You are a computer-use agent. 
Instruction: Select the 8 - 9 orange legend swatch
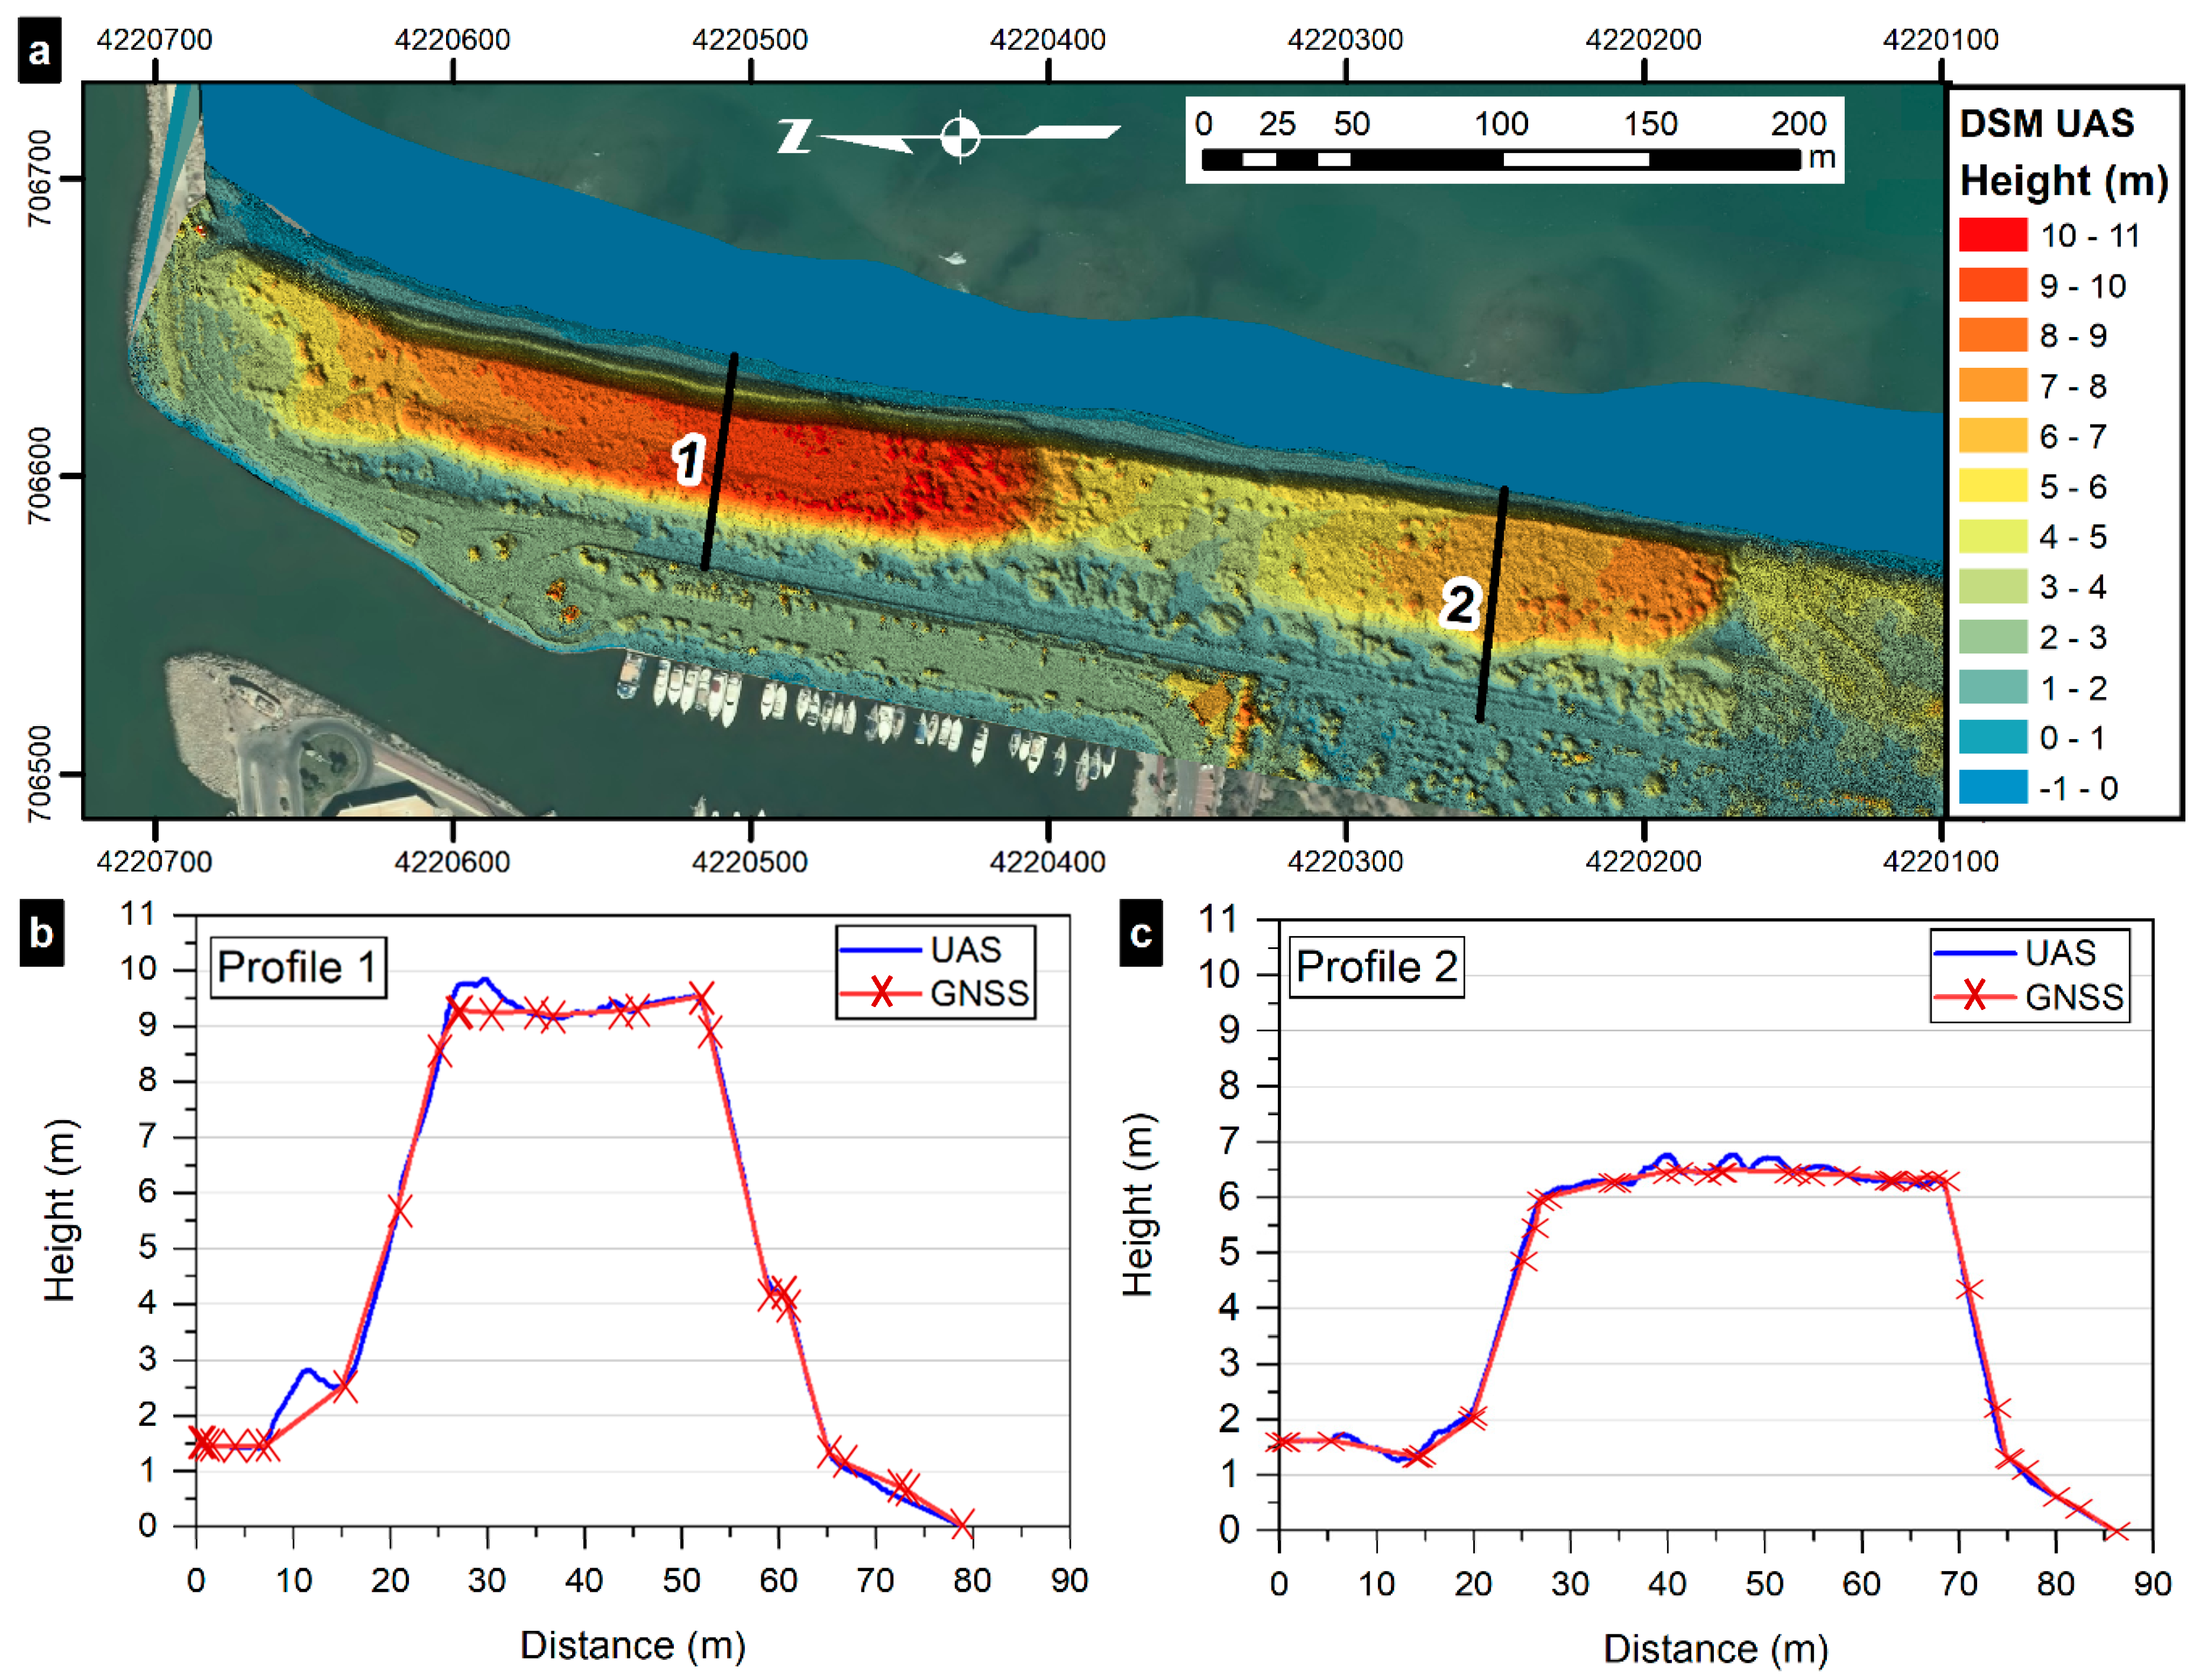click(1993, 335)
